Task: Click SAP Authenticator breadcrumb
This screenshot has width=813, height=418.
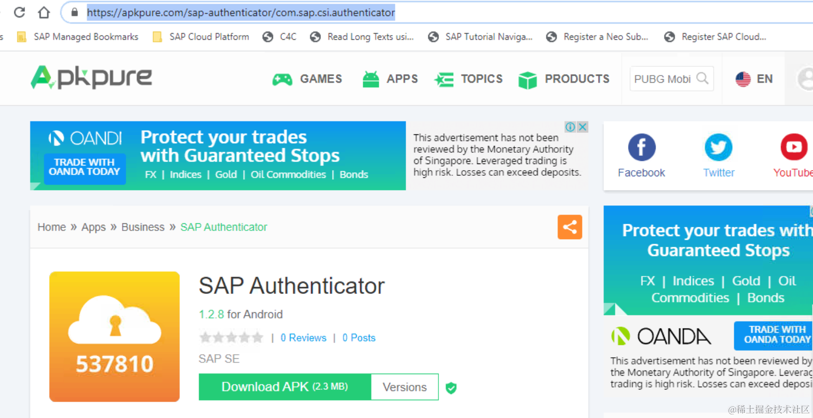Action: [x=224, y=227]
